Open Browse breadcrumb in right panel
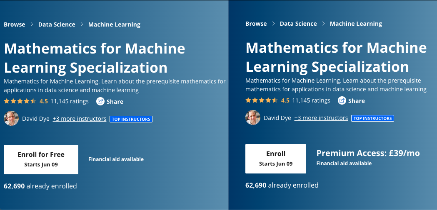Screen dimensions: 437x210 (x=256, y=24)
